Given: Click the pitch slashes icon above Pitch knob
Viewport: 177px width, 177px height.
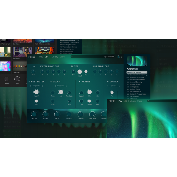Looking at the screenshot, I should tap(34, 67).
